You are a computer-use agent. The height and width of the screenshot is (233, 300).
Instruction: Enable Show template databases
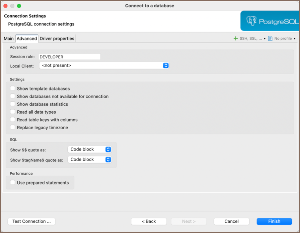13,88
